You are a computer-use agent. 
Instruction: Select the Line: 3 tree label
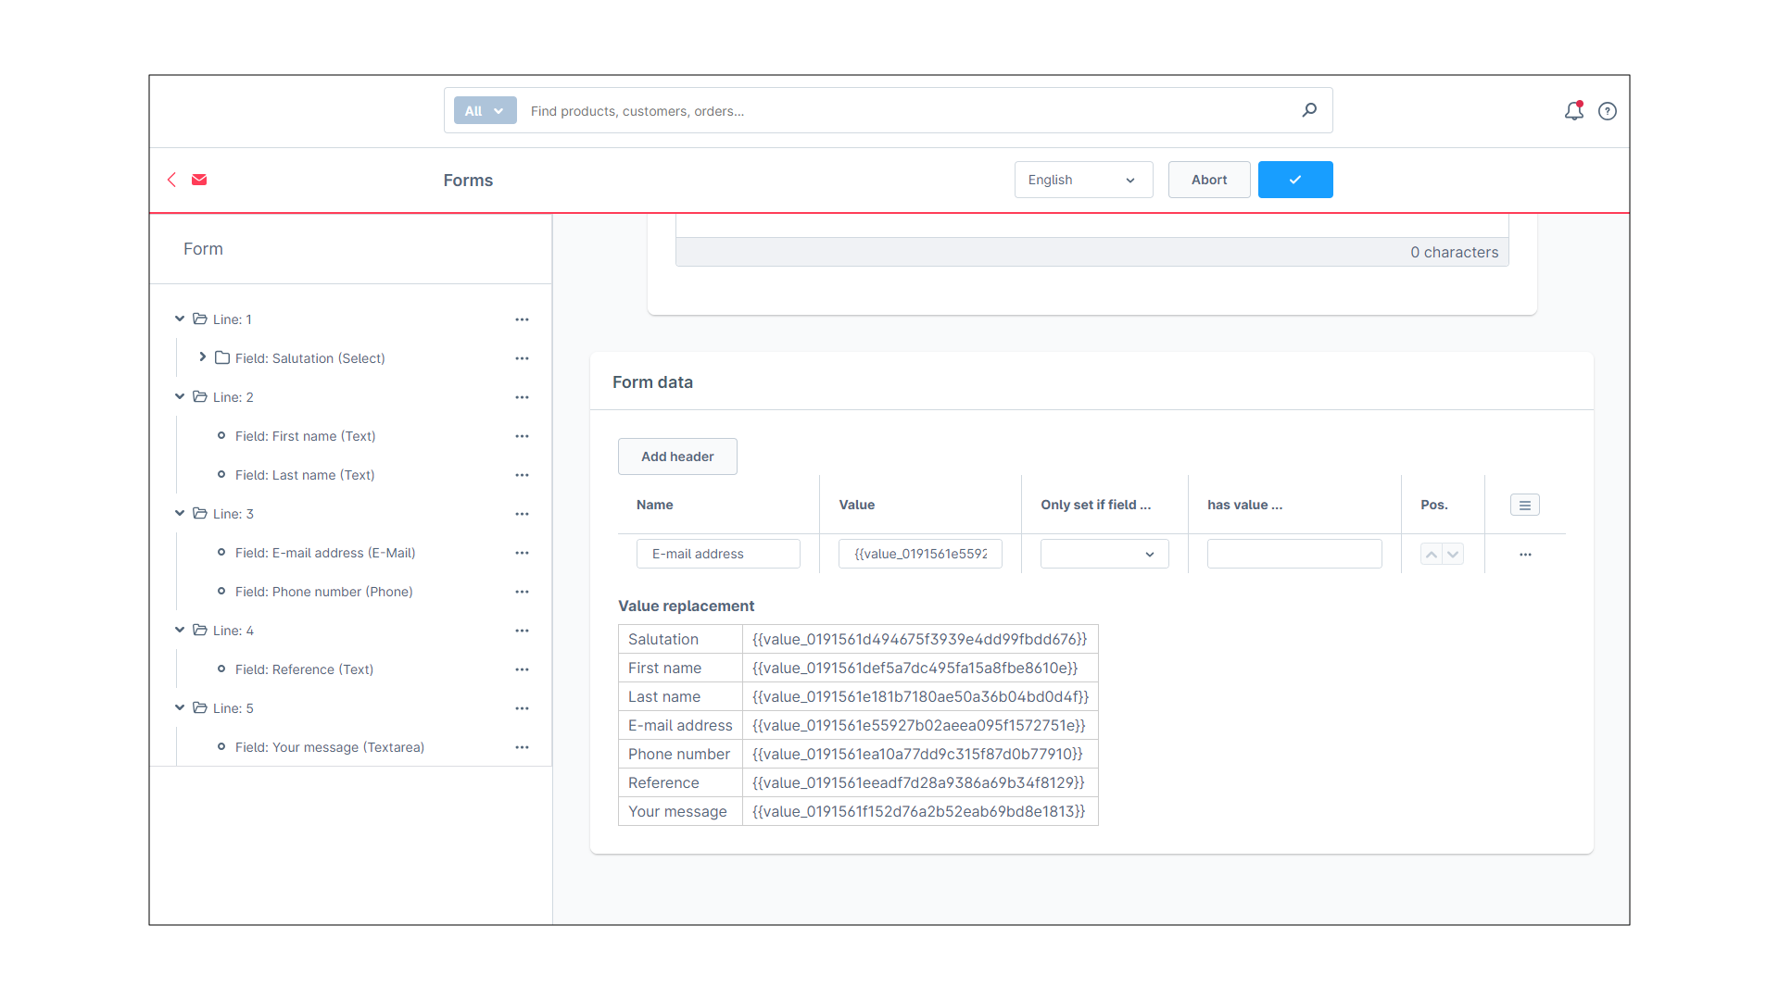pyautogui.click(x=233, y=514)
